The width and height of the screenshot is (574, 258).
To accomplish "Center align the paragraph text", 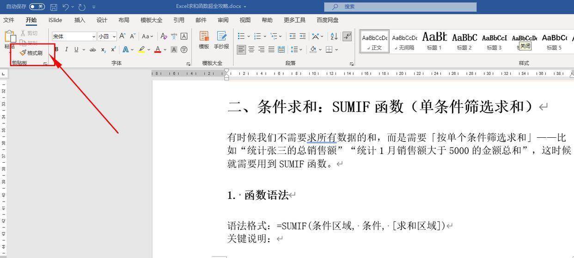I will (x=251, y=49).
